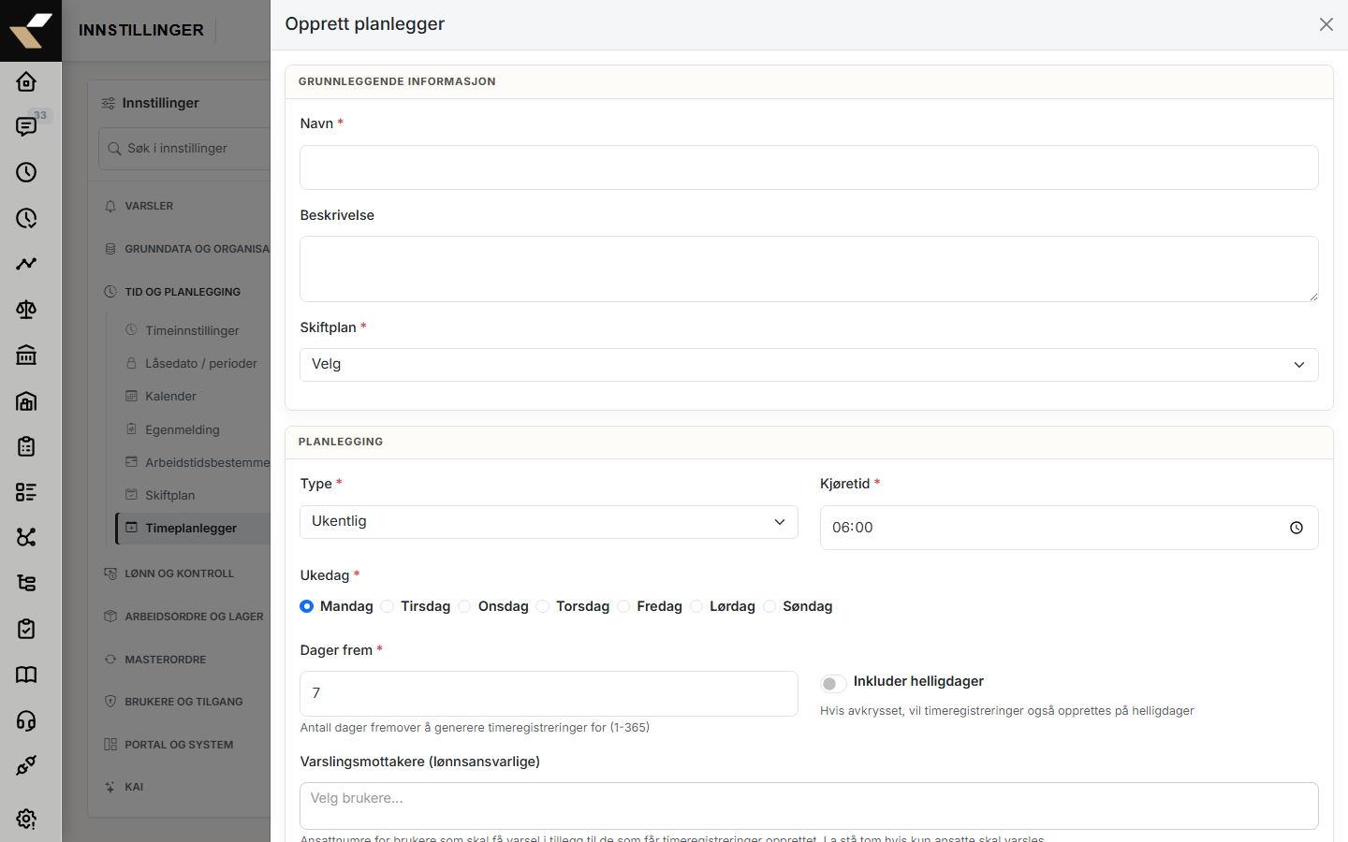This screenshot has height=842, width=1348.
Task: Click the Kjøretid time field
Action: (1069, 528)
